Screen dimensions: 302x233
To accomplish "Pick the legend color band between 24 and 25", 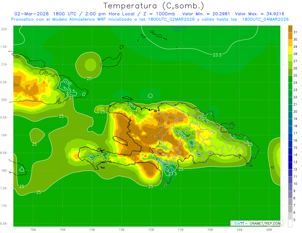I will click(x=290, y=79).
